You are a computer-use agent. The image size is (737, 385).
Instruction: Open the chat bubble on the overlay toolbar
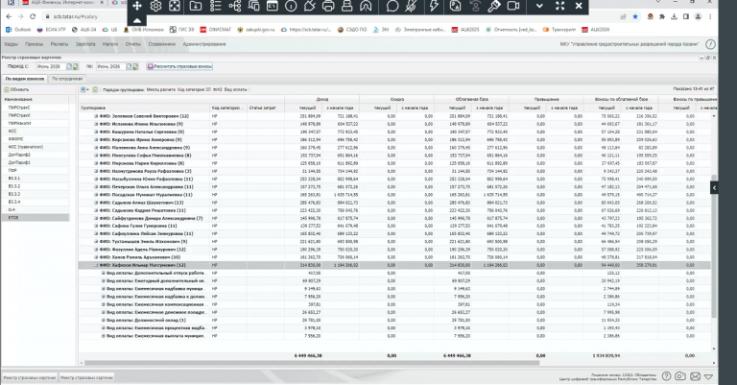[x=392, y=6]
